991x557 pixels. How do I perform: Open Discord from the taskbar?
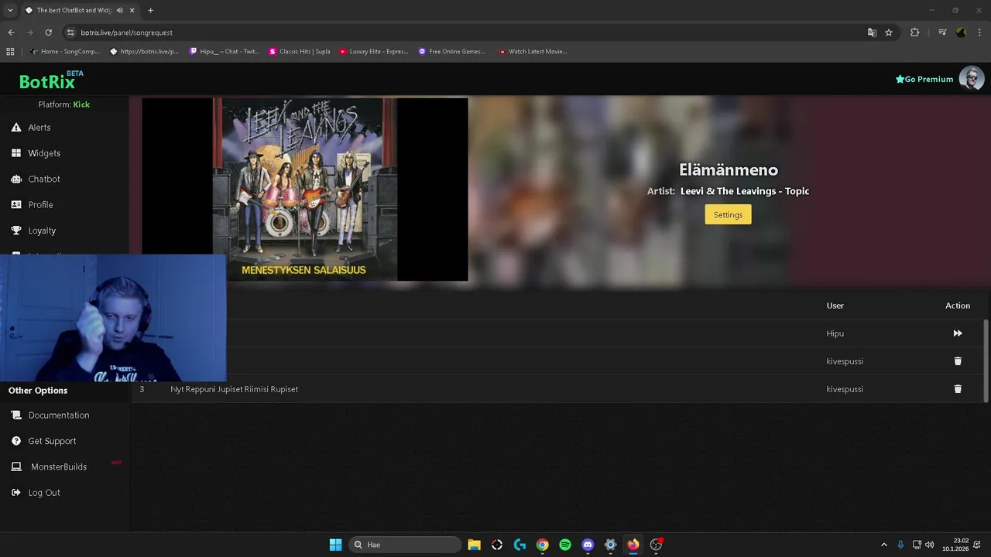(588, 545)
